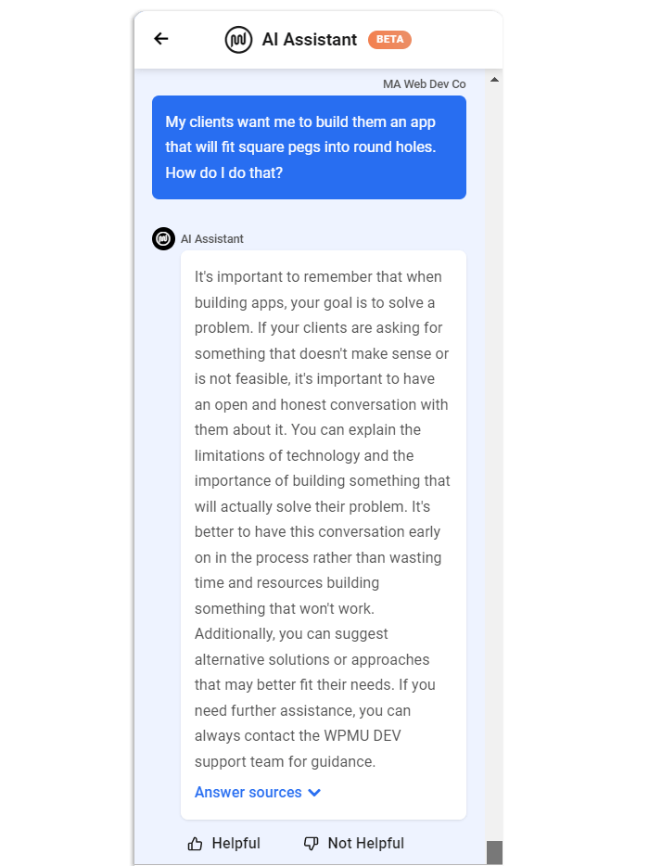
Task: Toggle the Helpful feedback option
Action: tap(223, 843)
